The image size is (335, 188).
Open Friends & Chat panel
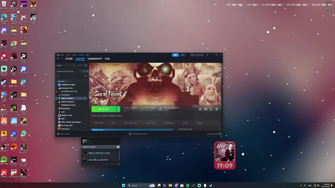[214, 134]
